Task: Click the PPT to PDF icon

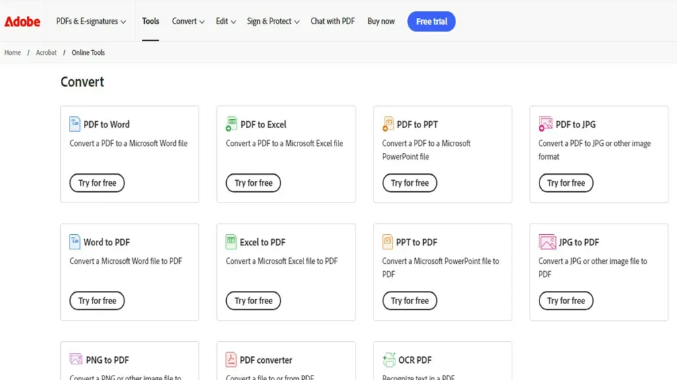Action: (x=387, y=241)
